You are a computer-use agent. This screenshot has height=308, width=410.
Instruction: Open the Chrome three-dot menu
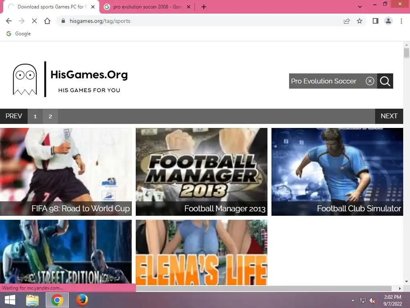coord(401,21)
